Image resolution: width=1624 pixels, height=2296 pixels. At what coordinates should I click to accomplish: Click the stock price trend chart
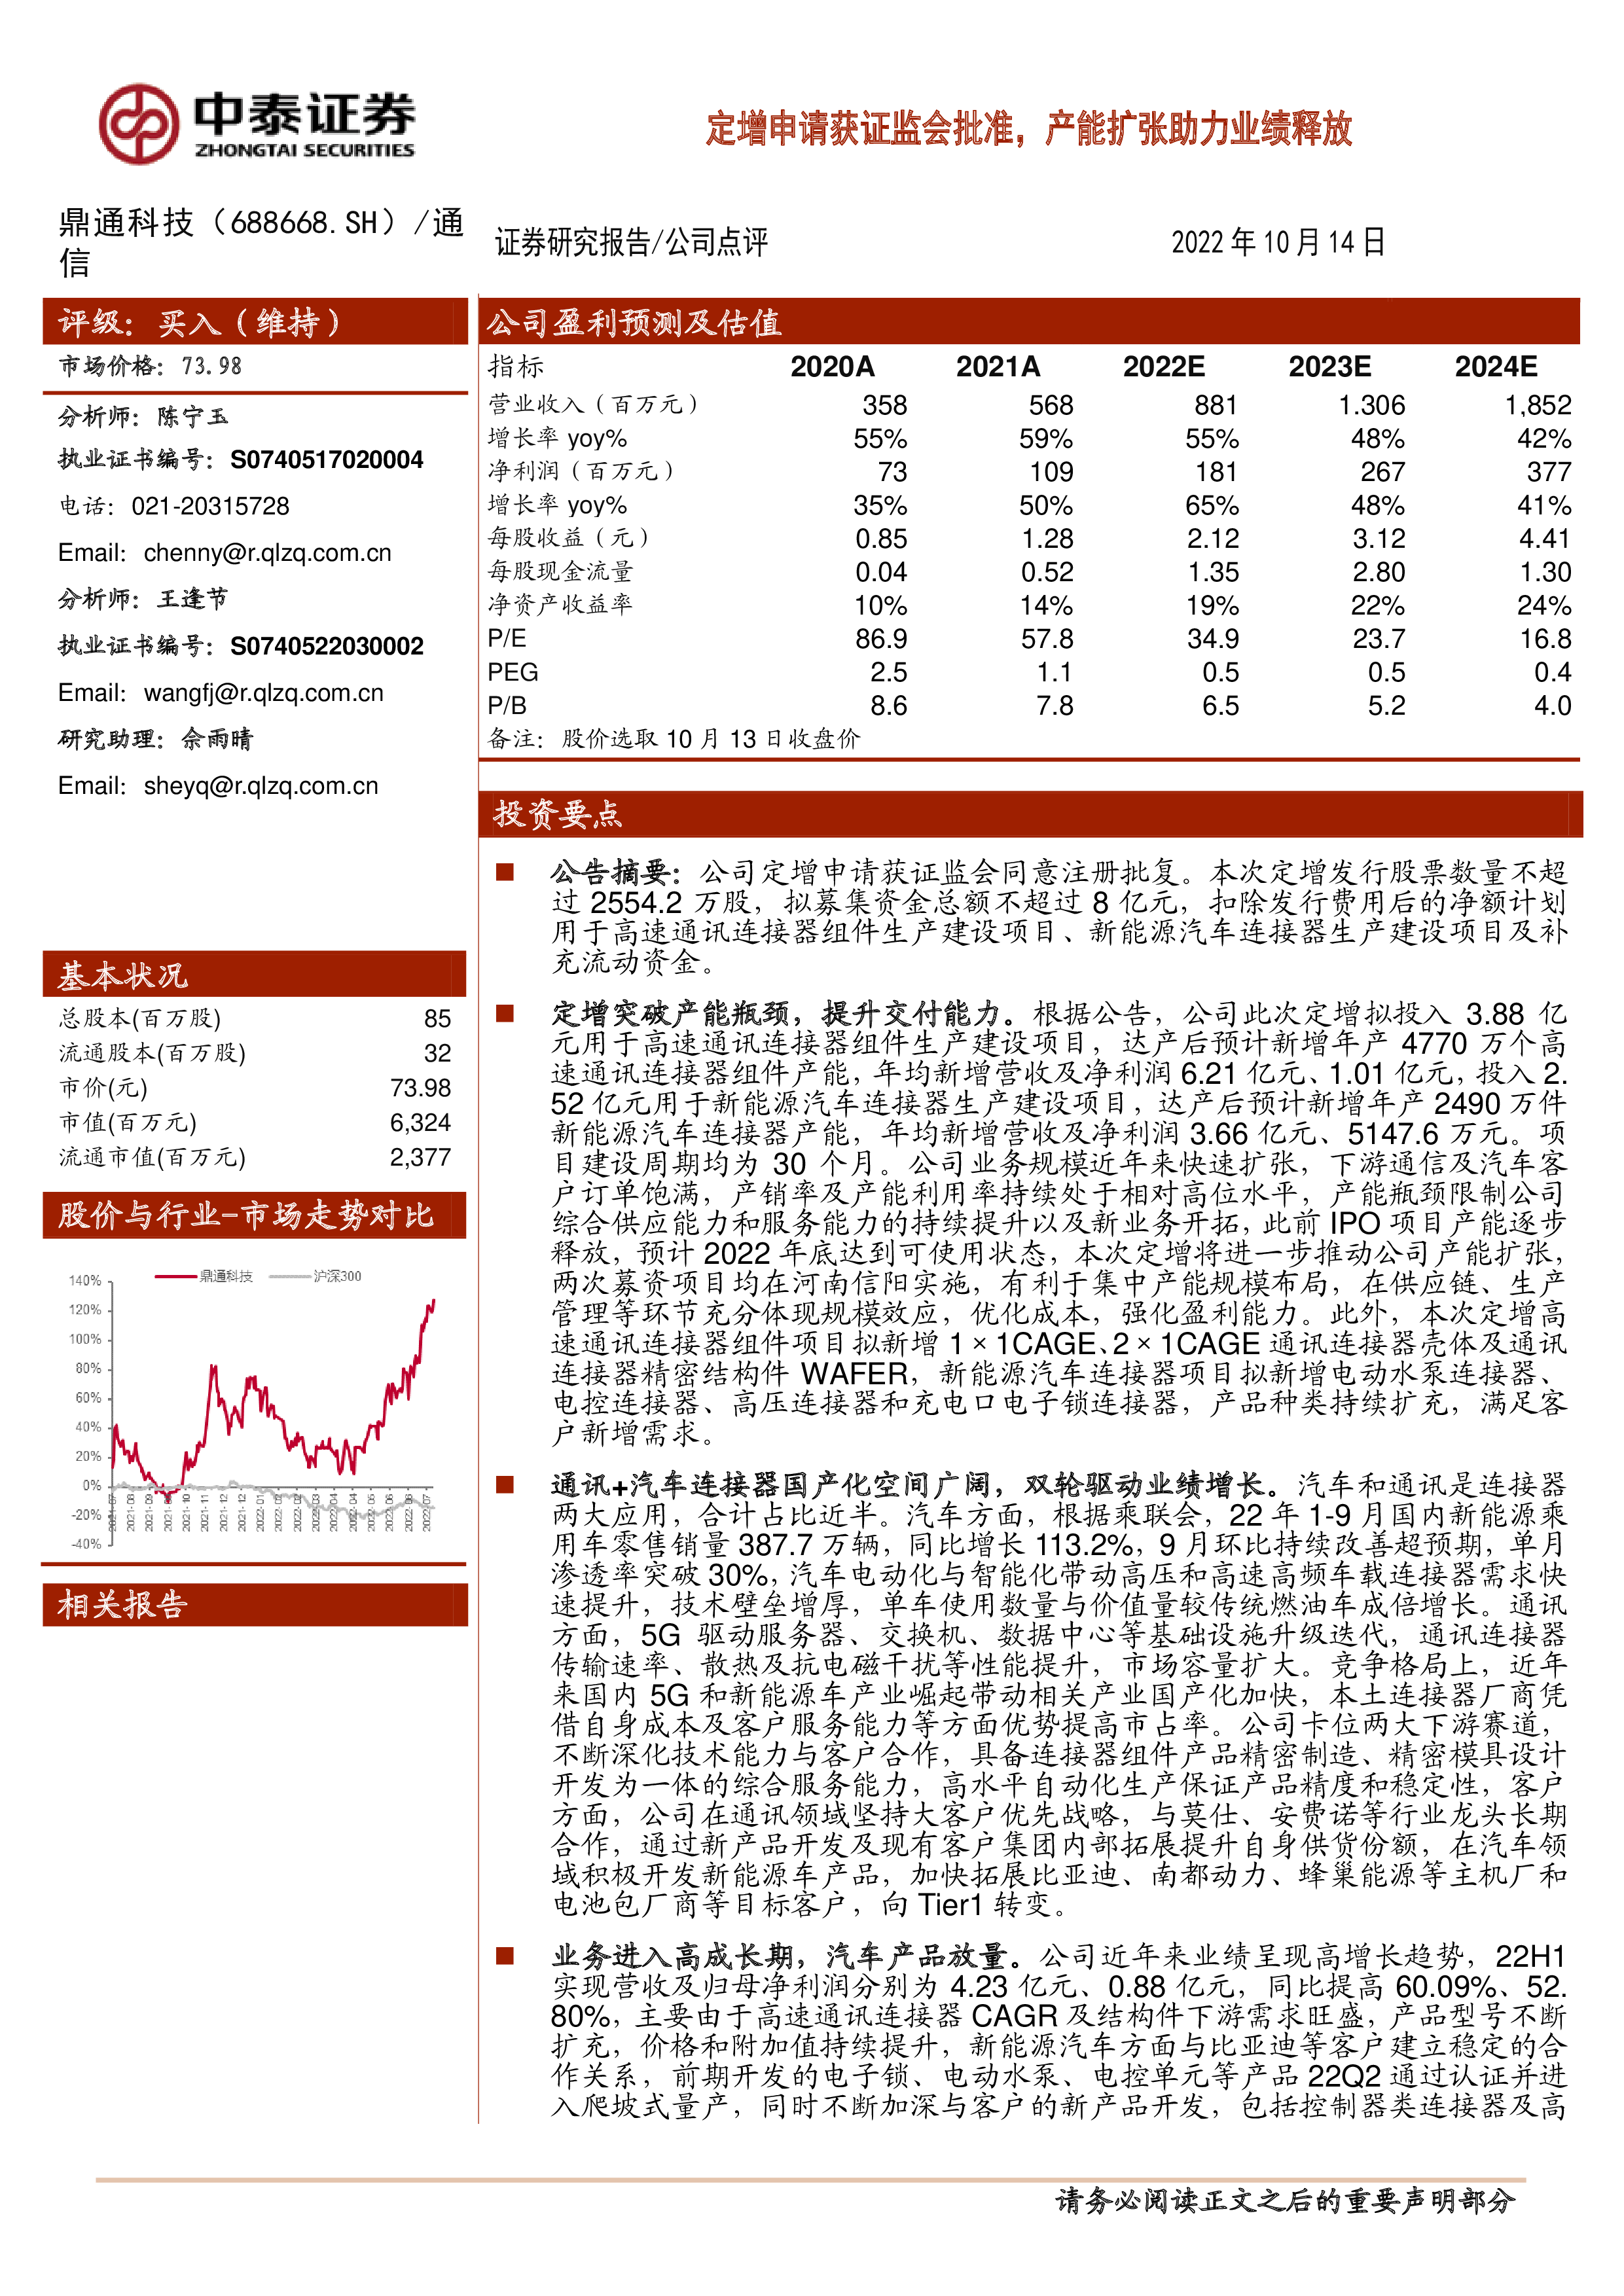click(x=254, y=1404)
